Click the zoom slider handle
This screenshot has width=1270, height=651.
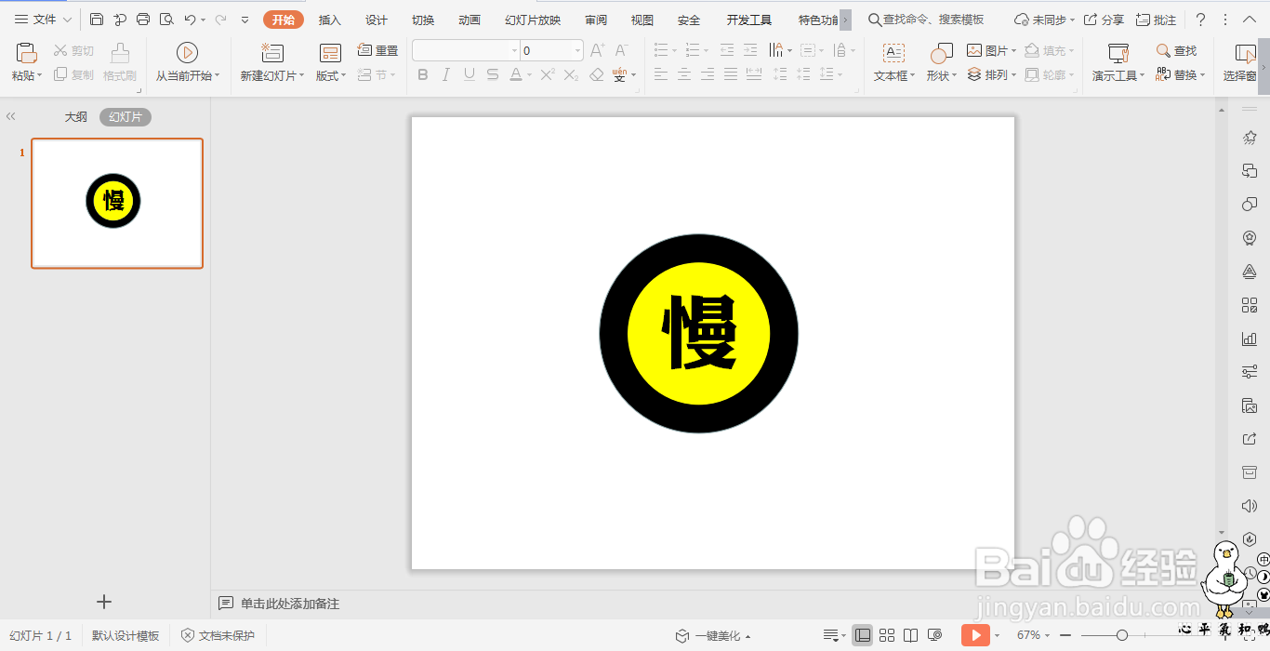click(1122, 635)
